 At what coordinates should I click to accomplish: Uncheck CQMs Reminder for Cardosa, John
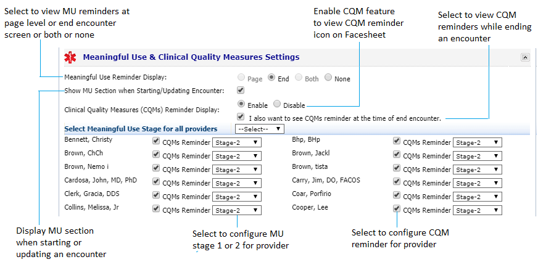155,182
